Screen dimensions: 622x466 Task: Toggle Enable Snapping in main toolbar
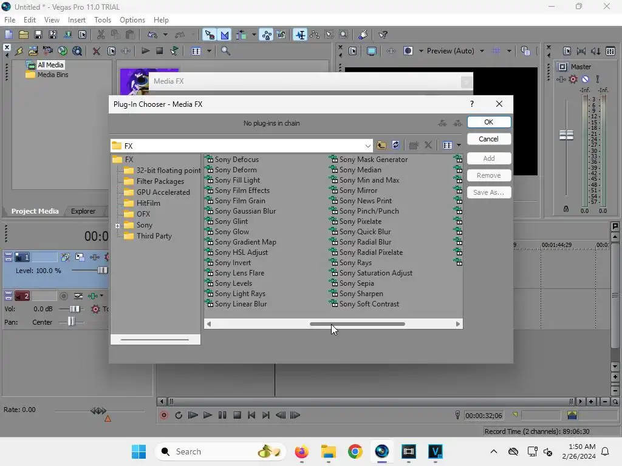coord(209,35)
